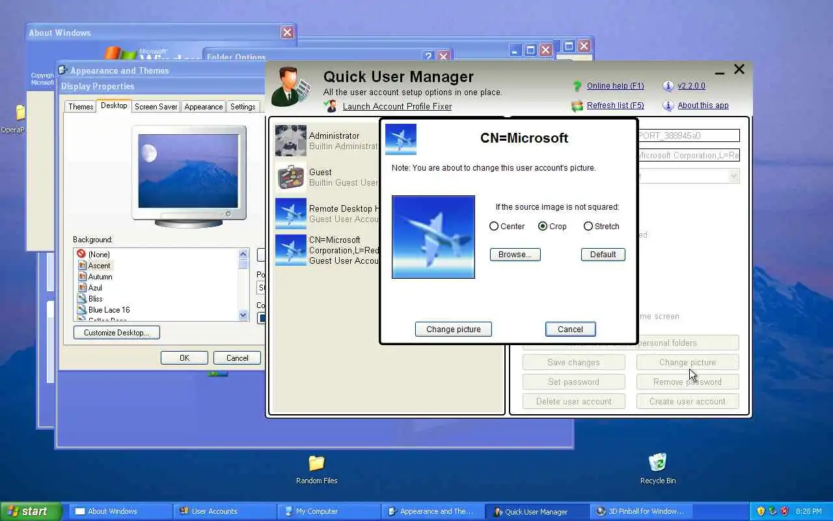Select the CN=Microsoft account airplane picture in list
833x521 pixels.
click(291, 250)
